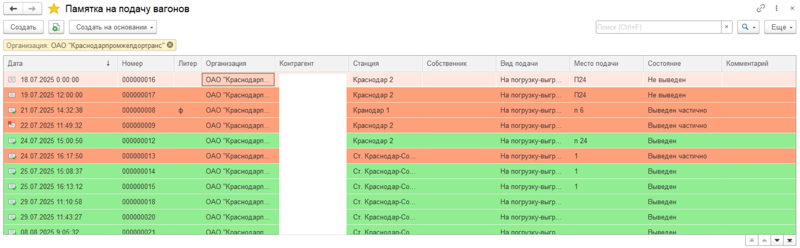Click the Контрагент column header
This screenshot has width=800, height=248.
[x=312, y=63]
